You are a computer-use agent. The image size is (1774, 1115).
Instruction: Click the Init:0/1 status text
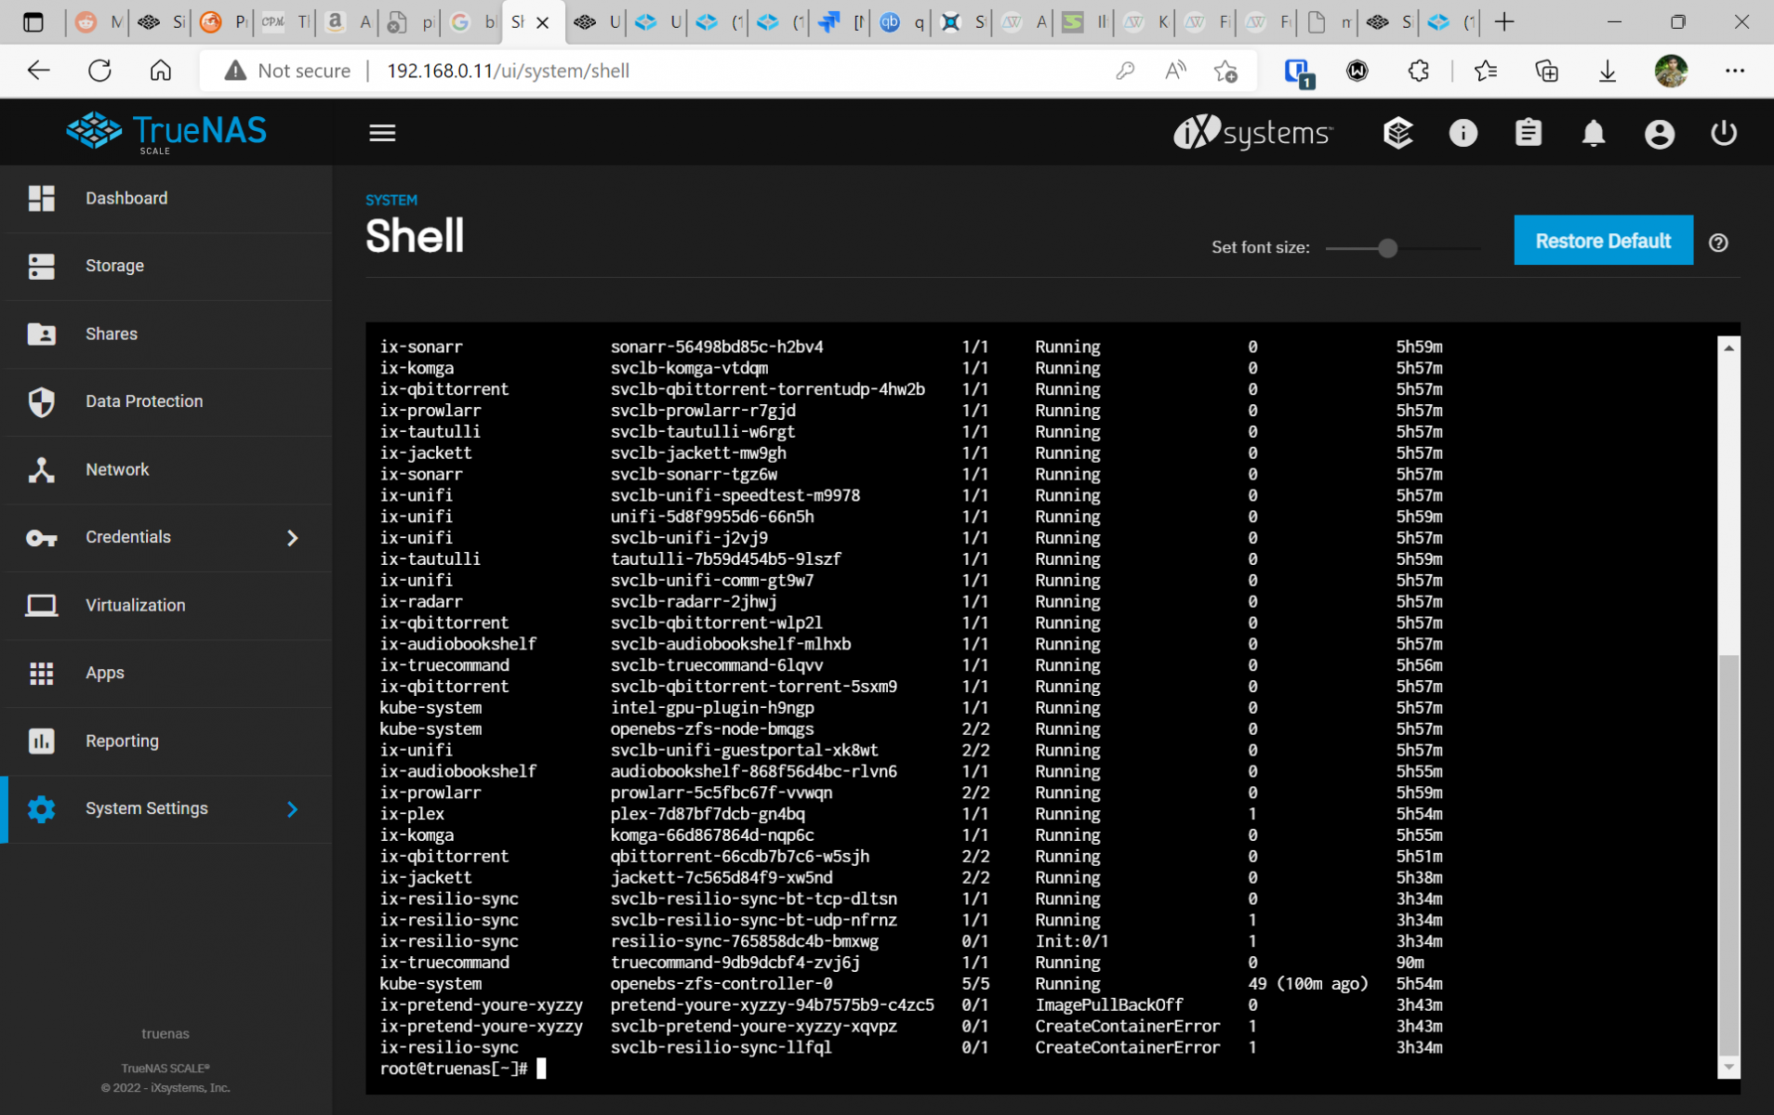click(x=1072, y=941)
